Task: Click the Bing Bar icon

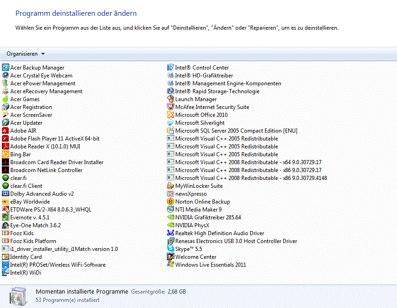Action: click(x=5, y=154)
